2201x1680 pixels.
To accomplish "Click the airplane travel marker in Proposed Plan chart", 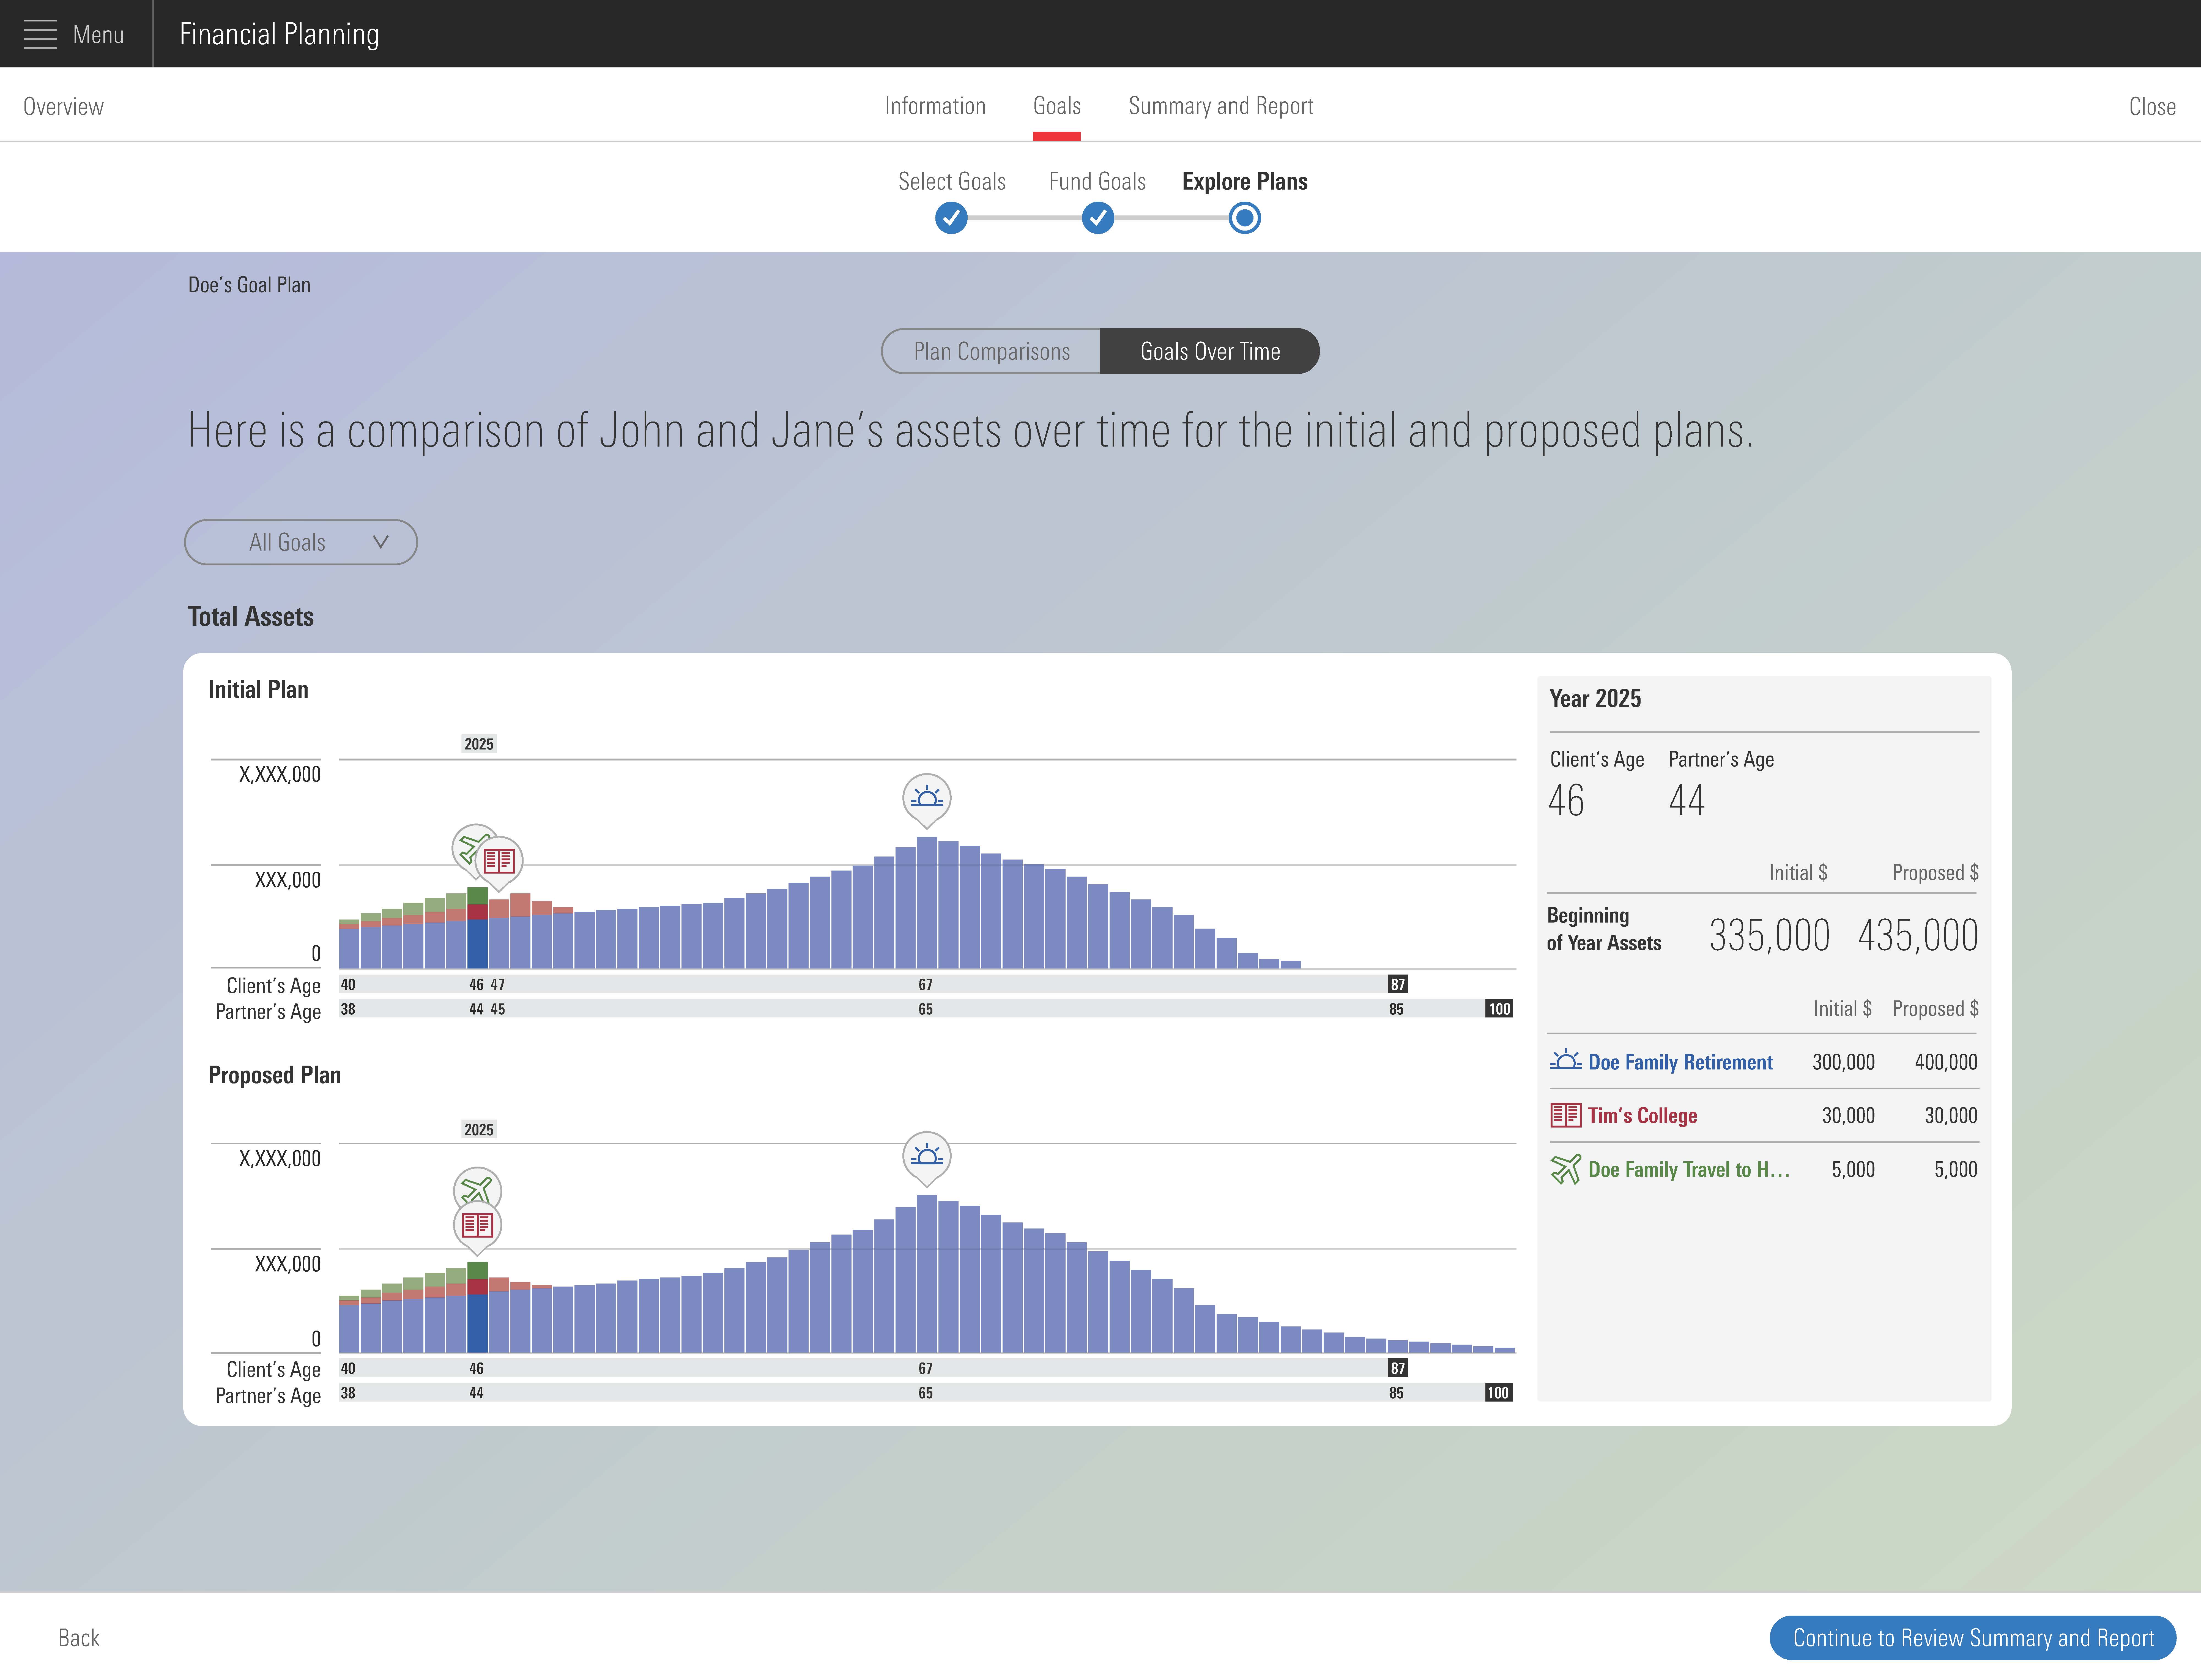I will 477,1188.
